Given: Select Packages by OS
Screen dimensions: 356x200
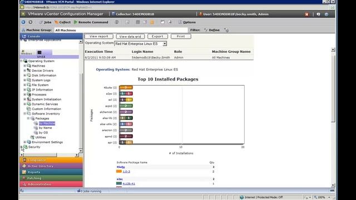Looking at the screenshot, I should pos(43,133).
